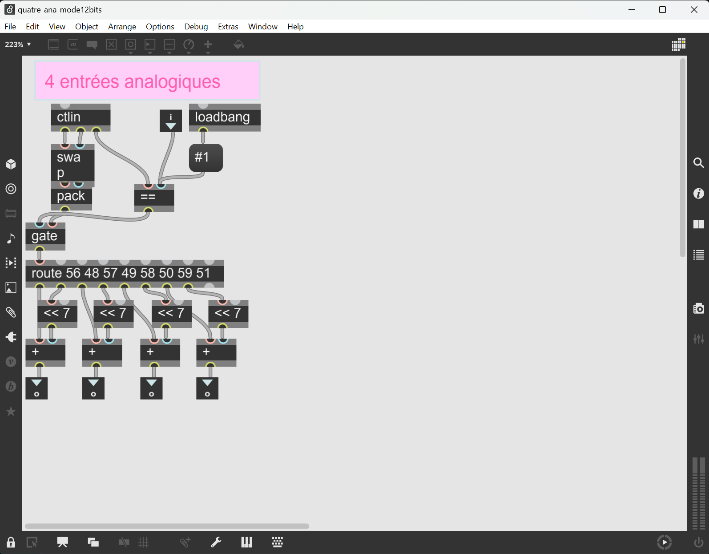The height and width of the screenshot is (554, 709).
Task: Open the button objects dropdown in toolbar
Action: (x=130, y=46)
